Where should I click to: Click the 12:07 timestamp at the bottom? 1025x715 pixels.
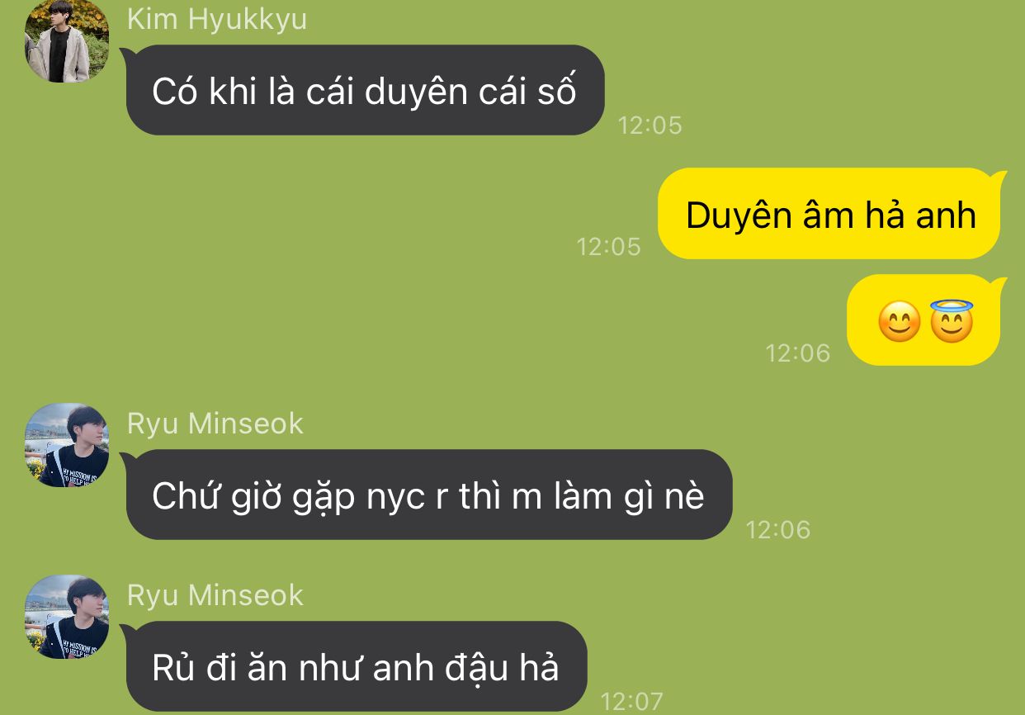click(631, 702)
